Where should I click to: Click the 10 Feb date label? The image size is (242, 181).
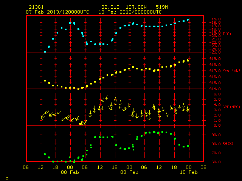(189, 172)
